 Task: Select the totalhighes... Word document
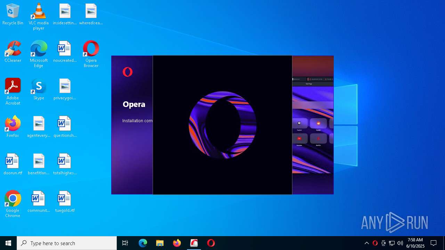(65, 165)
